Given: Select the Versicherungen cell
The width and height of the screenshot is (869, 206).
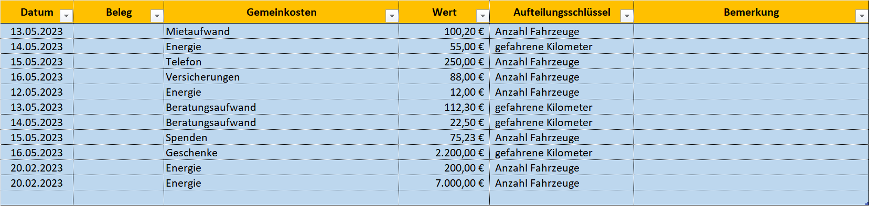Looking at the screenshot, I should (282, 77).
